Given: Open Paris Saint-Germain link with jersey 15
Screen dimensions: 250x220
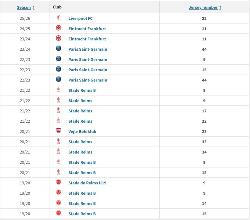Looking at the screenshot, I should pos(88,70).
